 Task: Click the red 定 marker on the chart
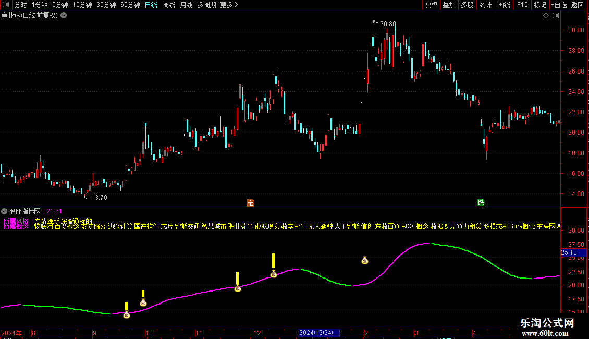(x=251, y=203)
